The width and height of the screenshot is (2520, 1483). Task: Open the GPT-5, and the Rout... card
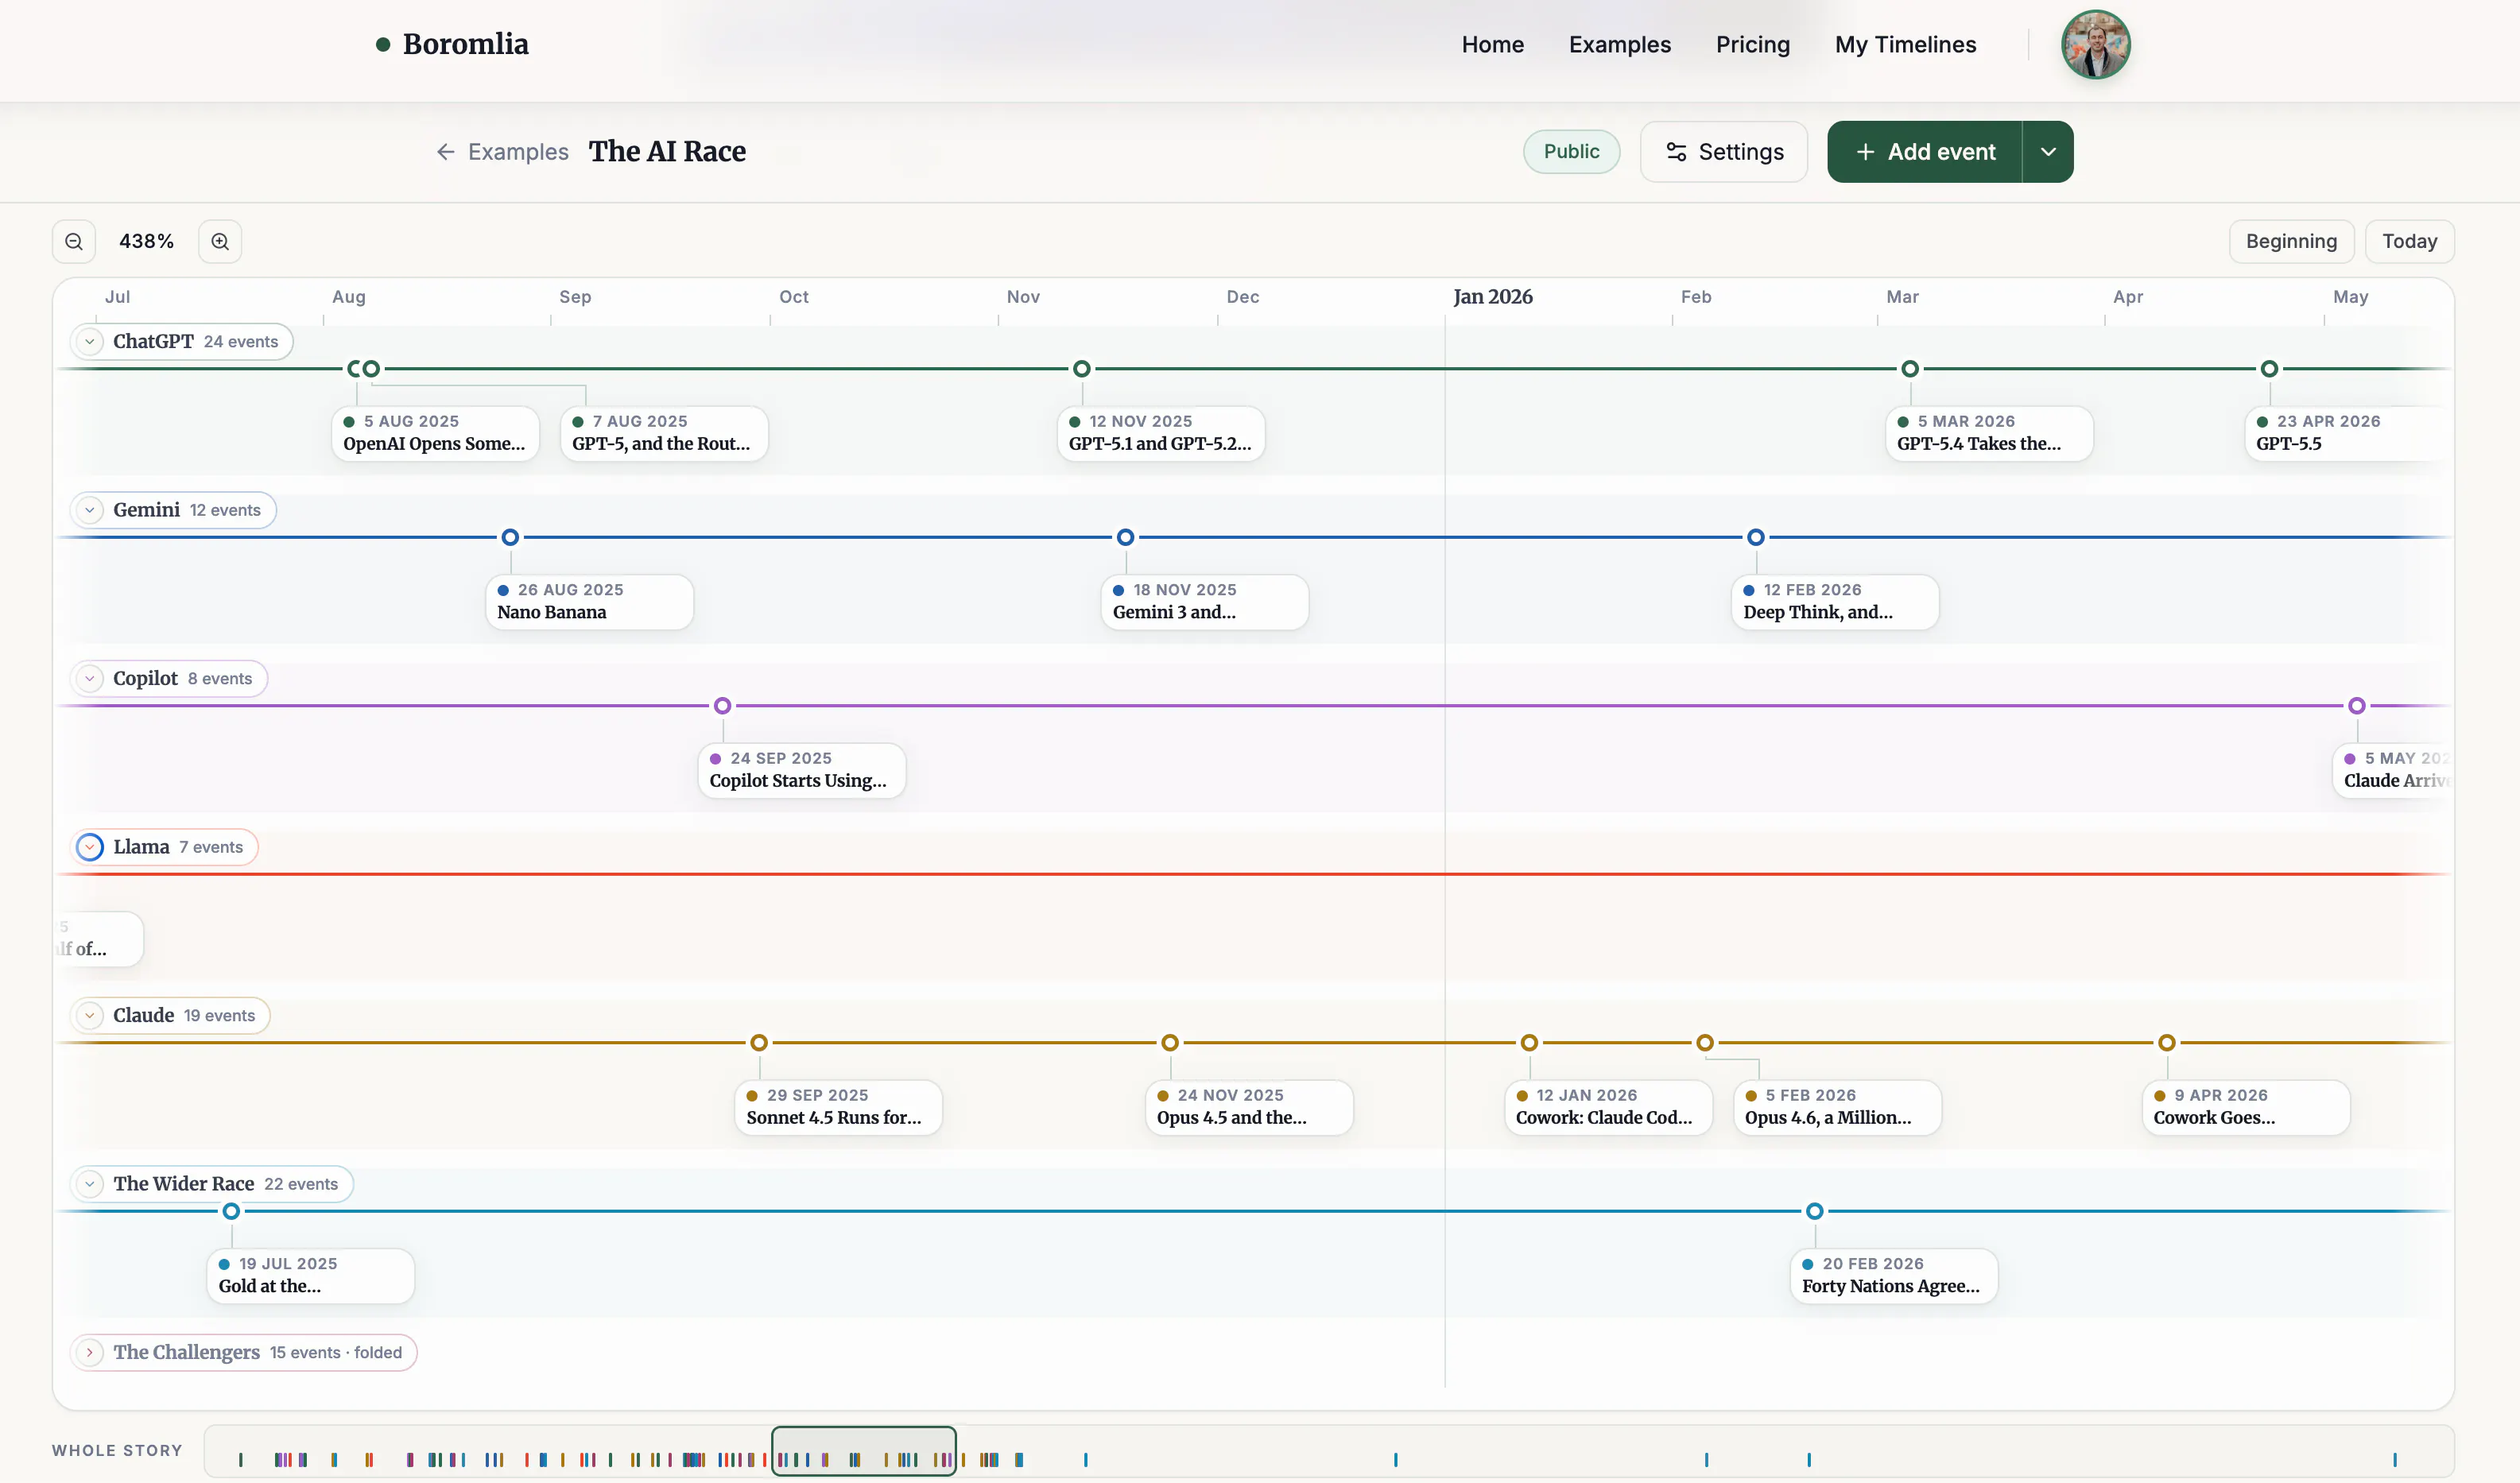coord(664,433)
